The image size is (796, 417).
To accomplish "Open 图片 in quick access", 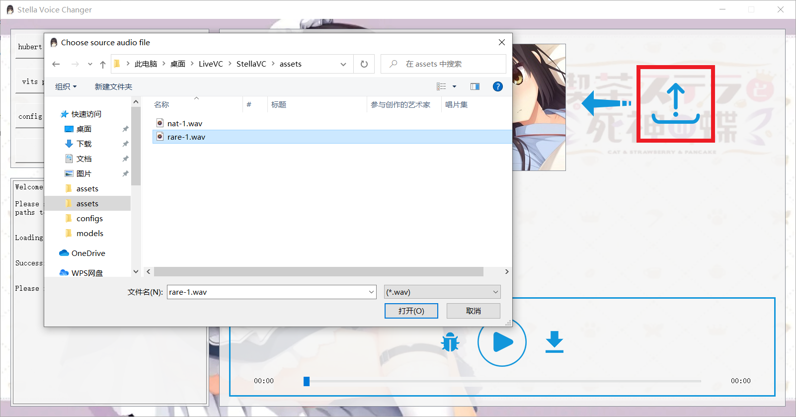I will tap(84, 173).
